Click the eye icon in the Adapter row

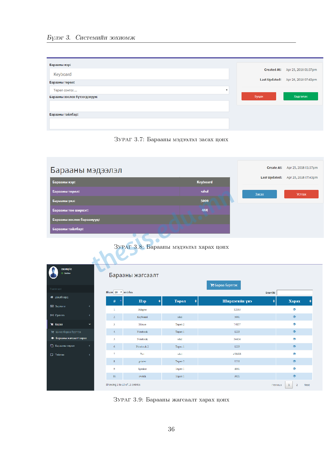click(x=294, y=309)
